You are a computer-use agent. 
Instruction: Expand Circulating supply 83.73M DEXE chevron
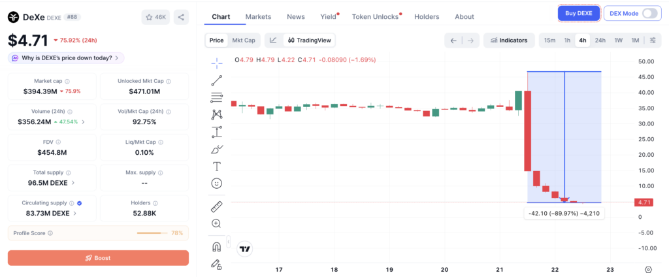click(74, 214)
